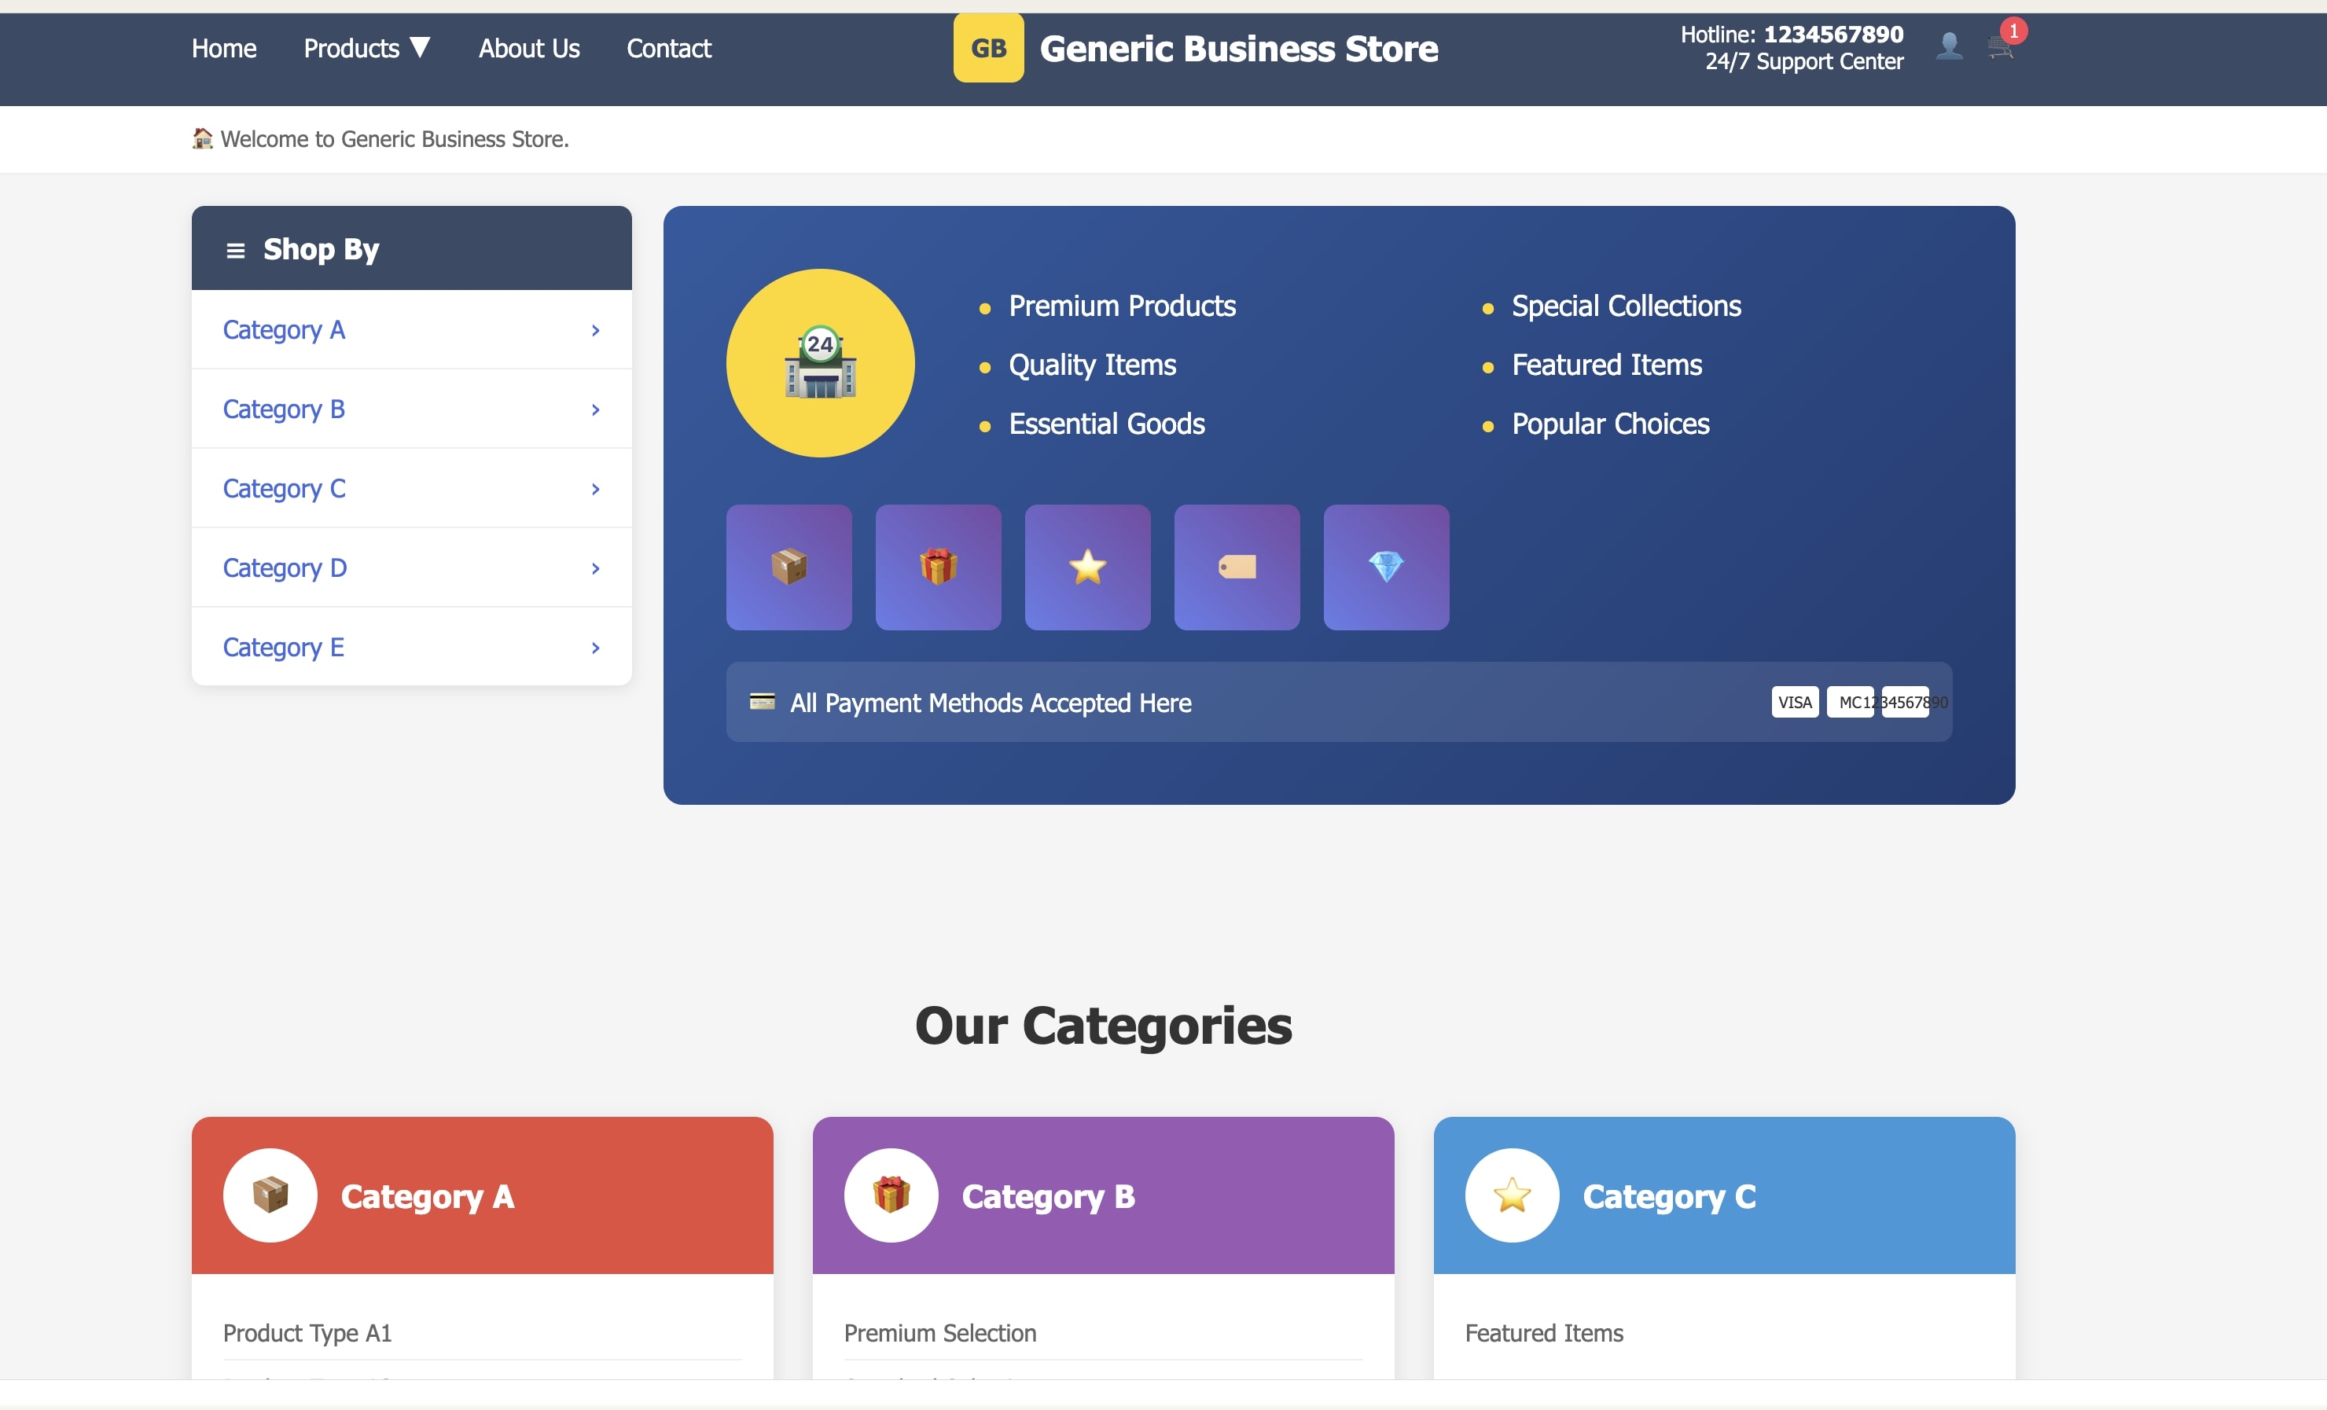Open Category B in Shop By sidebar
2327x1410 pixels.
click(412, 409)
